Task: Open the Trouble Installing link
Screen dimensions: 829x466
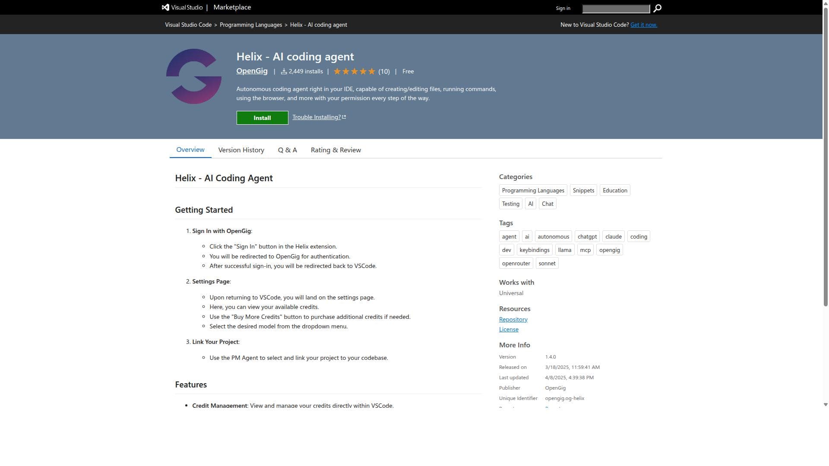Action: (x=319, y=117)
